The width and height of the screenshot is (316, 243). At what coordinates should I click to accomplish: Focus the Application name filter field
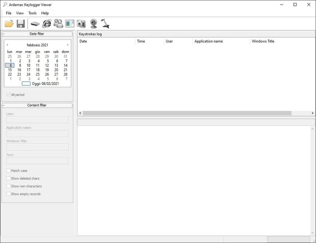click(37, 133)
